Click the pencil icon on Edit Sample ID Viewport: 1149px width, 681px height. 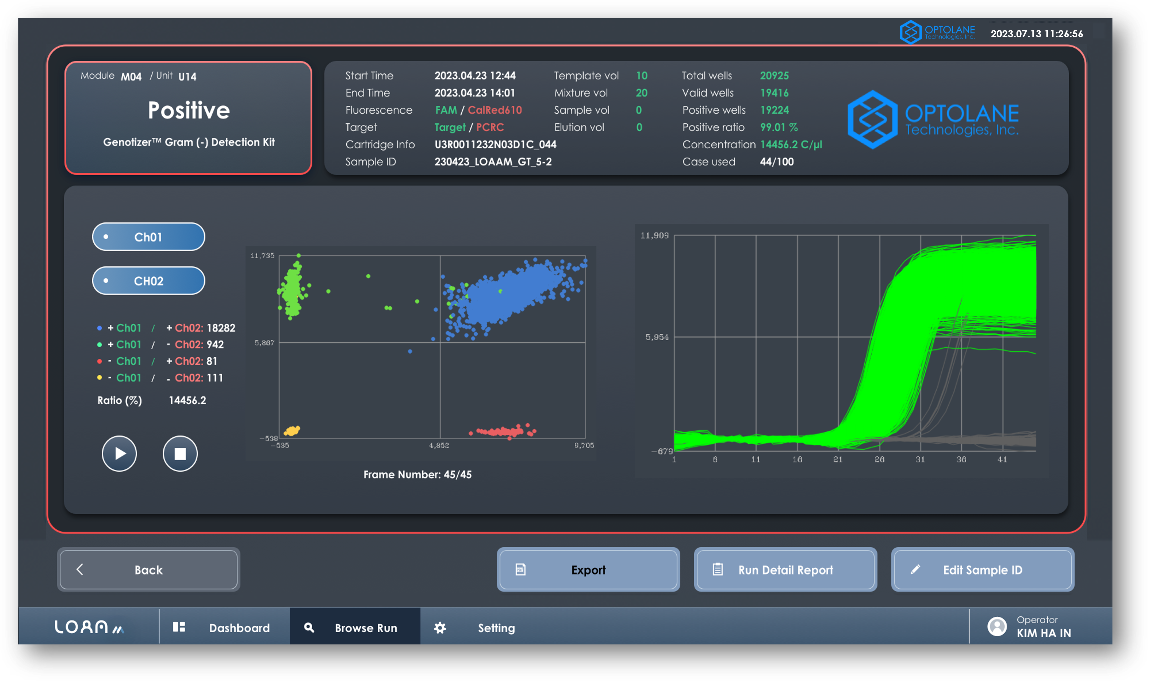tap(916, 570)
